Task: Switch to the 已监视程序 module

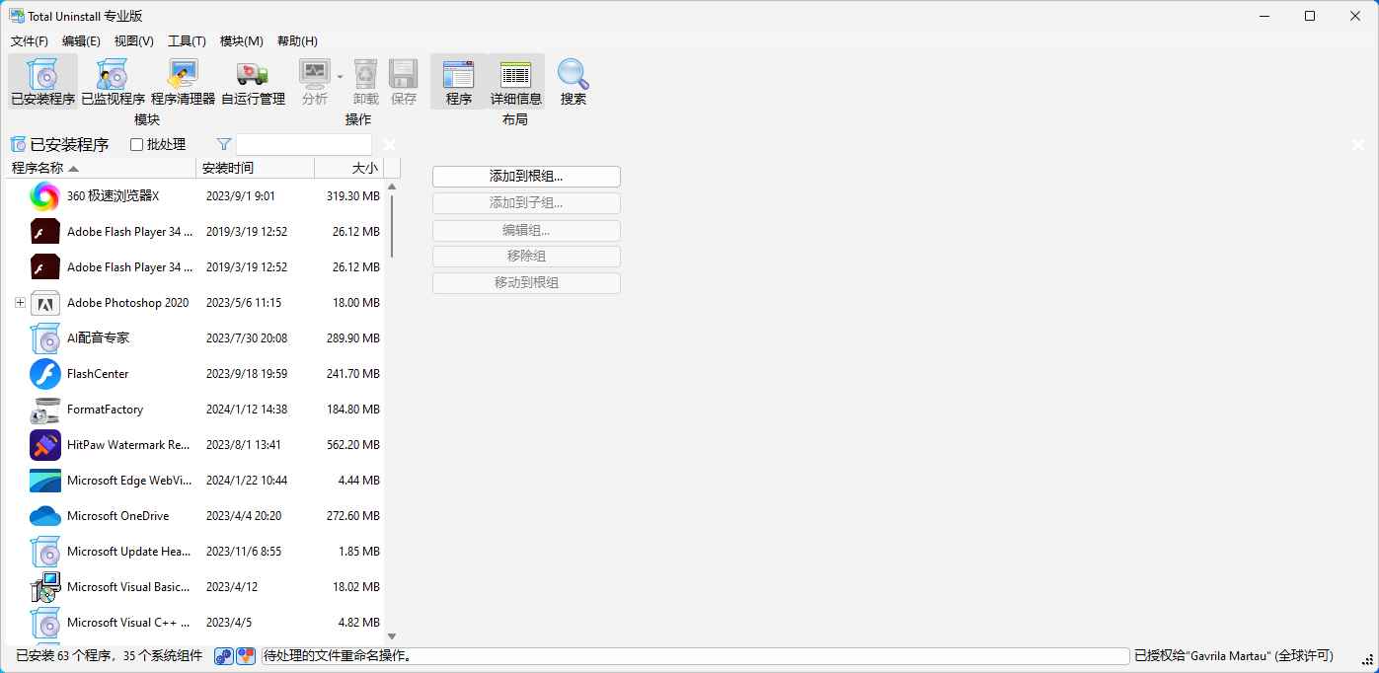Action: [x=112, y=79]
